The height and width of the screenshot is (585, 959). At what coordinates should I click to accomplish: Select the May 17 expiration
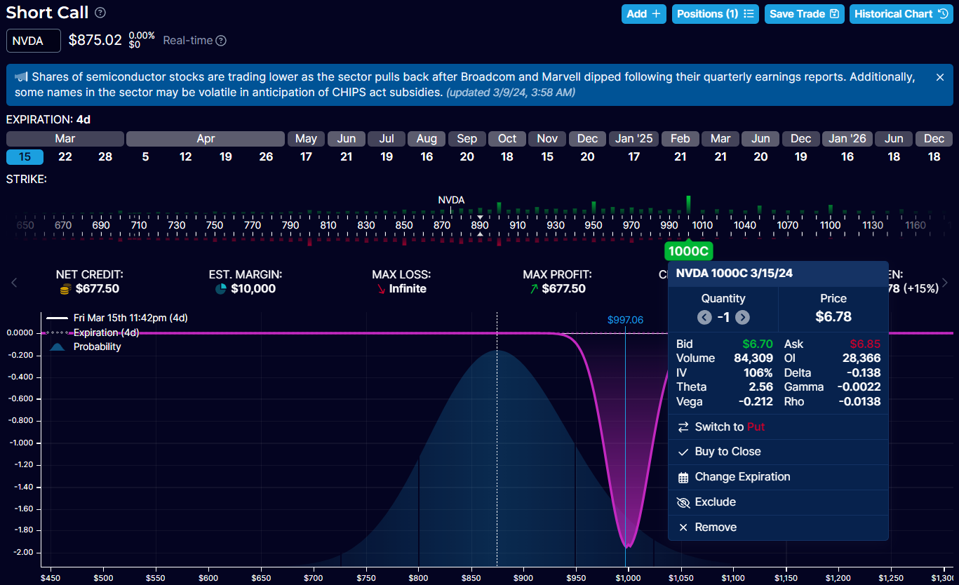coord(306,157)
